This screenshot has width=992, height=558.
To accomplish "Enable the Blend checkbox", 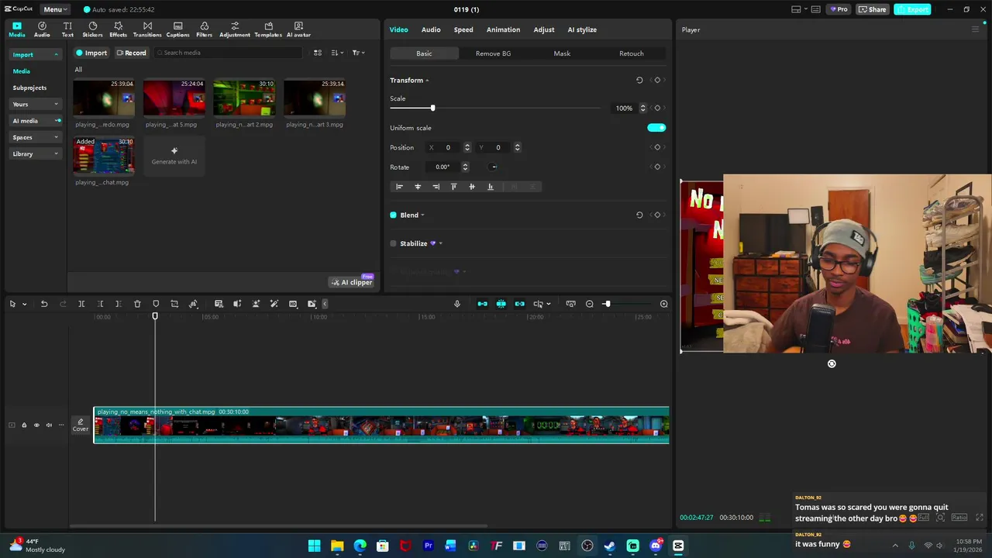I will [x=393, y=215].
